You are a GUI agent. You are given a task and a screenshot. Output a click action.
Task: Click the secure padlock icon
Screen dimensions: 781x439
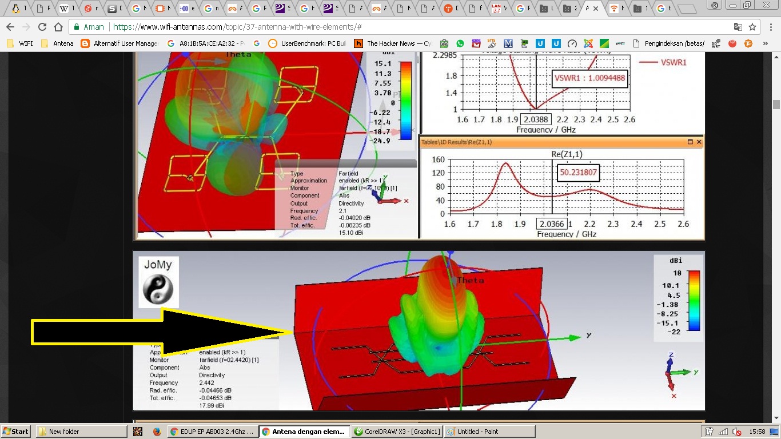tap(77, 27)
